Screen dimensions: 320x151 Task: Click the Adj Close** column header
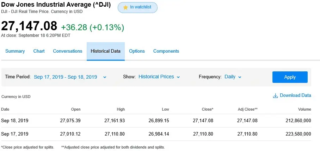247,110
